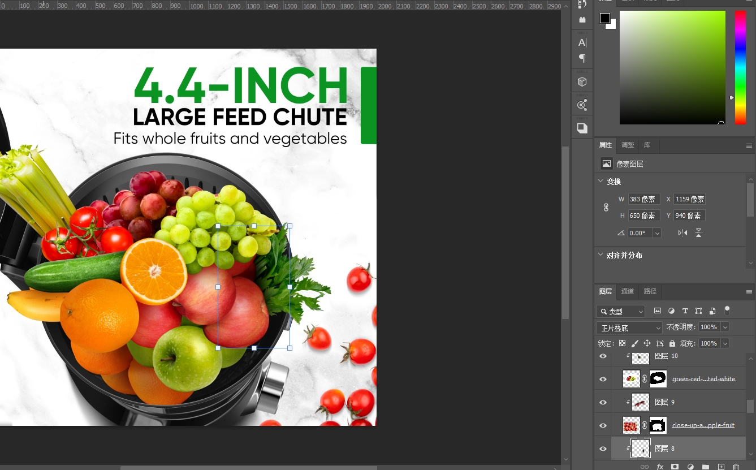Hide layer 图层 10 via eye icon
The width and height of the screenshot is (756, 470).
pos(603,356)
